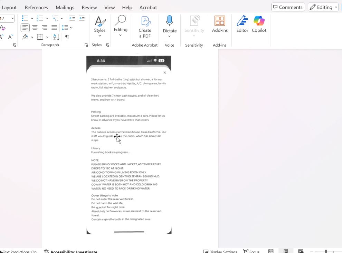The image size is (342, 253).
Task: Launch the Editor proofing tool
Action: tap(242, 24)
